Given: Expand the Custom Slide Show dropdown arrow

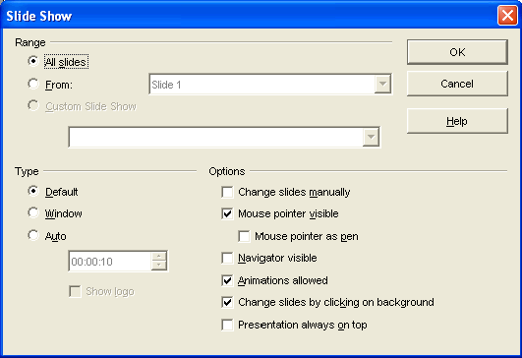Looking at the screenshot, I should click(x=371, y=137).
